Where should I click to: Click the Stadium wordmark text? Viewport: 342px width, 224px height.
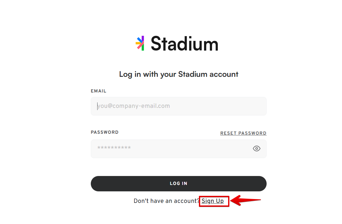184,44
